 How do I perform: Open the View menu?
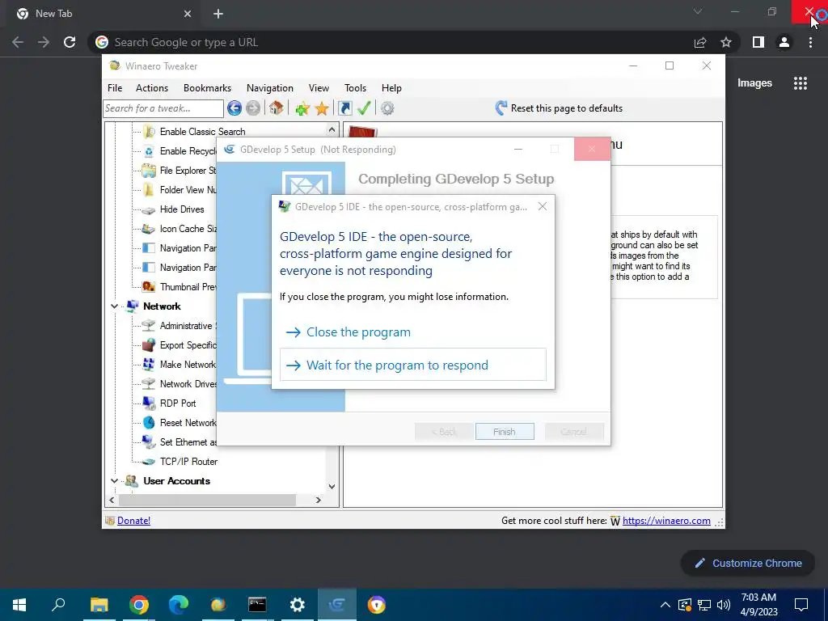click(x=319, y=87)
